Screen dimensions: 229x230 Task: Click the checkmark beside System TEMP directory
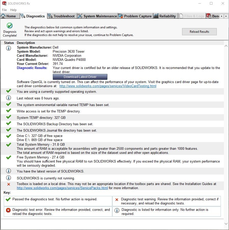pos(9,117)
